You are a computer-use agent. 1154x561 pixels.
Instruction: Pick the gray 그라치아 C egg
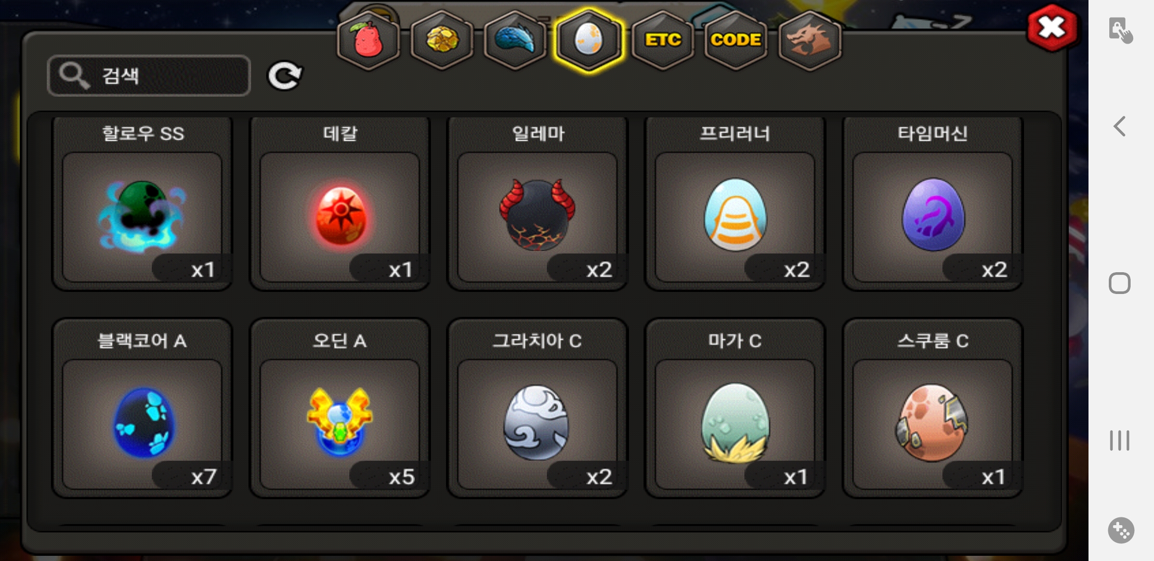(x=537, y=408)
